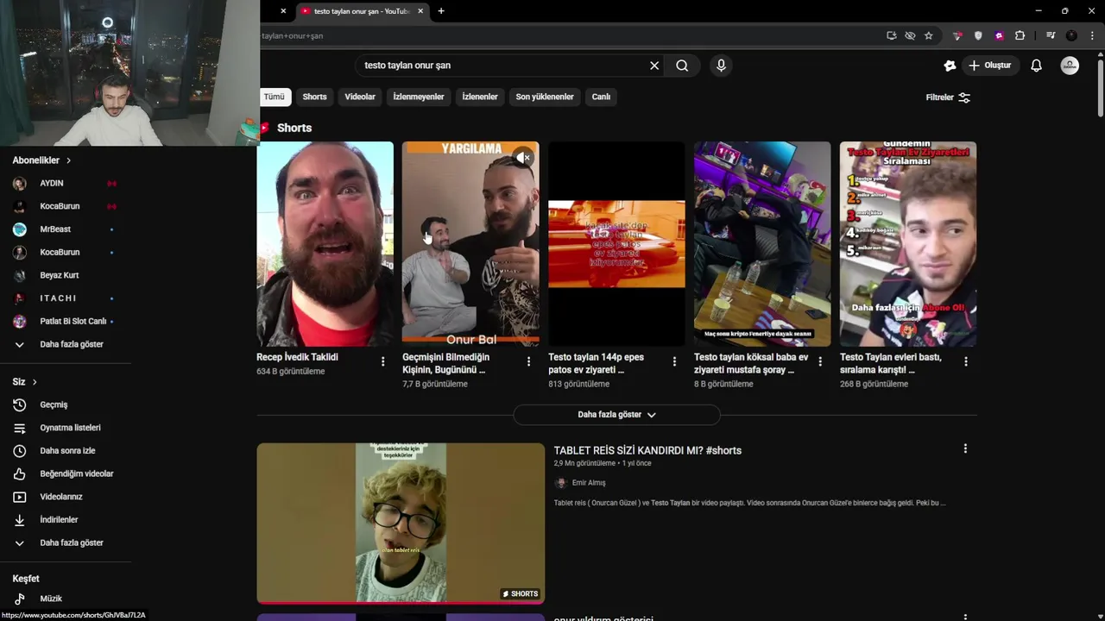Select the İzlenmeyenler filter chip
Image resolution: width=1105 pixels, height=621 pixels.
pyautogui.click(x=419, y=97)
